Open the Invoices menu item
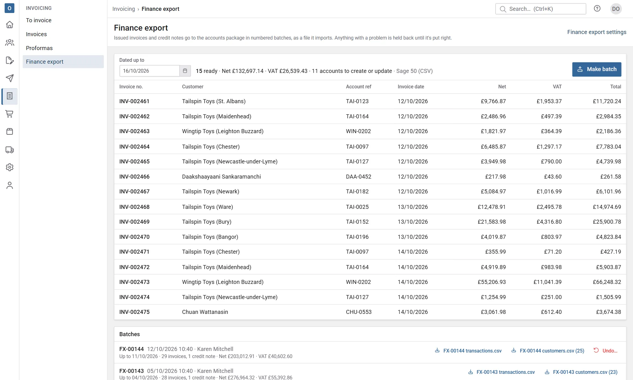This screenshot has width=633, height=380. coord(63,34)
